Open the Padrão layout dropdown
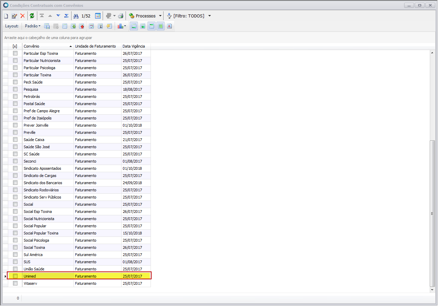 pyautogui.click(x=33, y=26)
